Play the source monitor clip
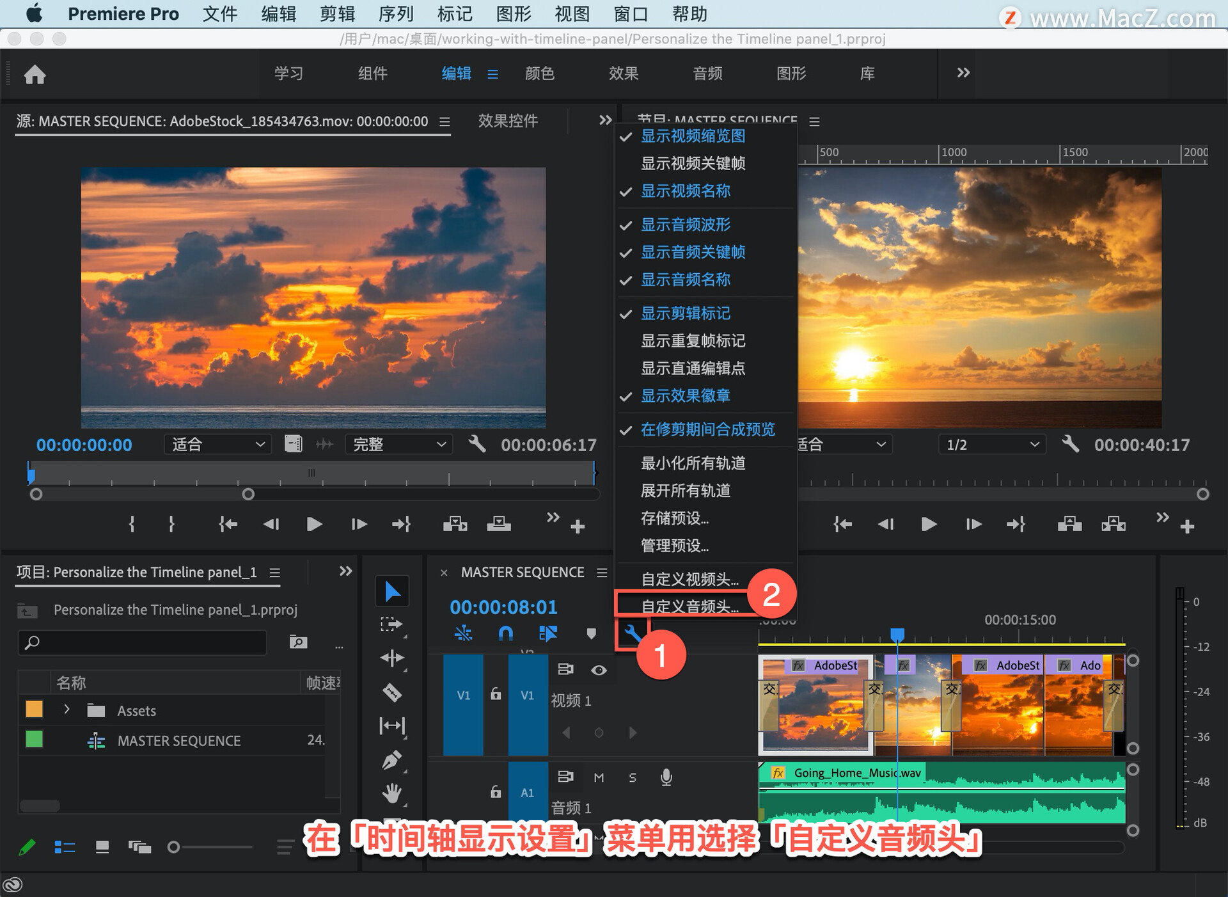 click(x=314, y=525)
